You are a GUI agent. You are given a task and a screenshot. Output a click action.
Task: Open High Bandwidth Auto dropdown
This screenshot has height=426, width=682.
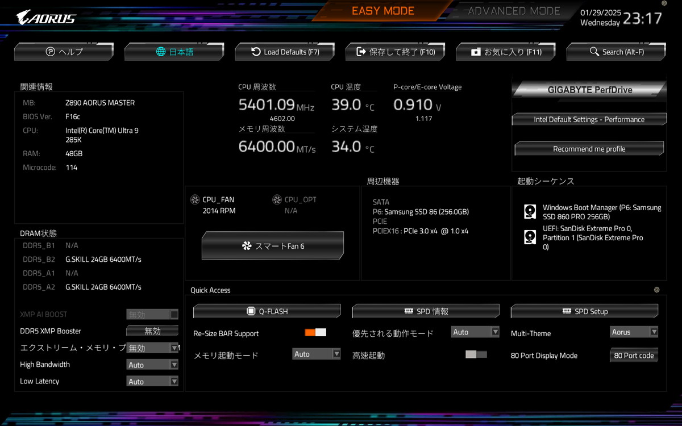(152, 365)
